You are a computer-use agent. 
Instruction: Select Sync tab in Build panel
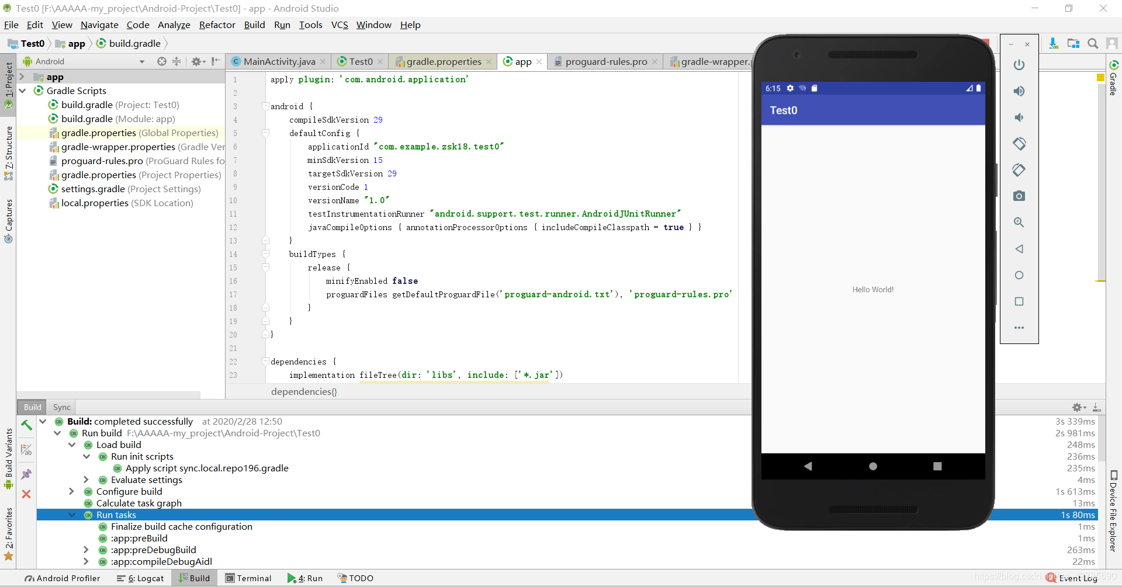click(61, 407)
